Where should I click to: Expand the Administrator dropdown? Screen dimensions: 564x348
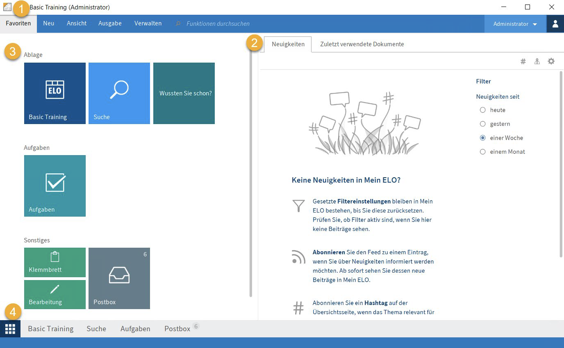click(515, 24)
